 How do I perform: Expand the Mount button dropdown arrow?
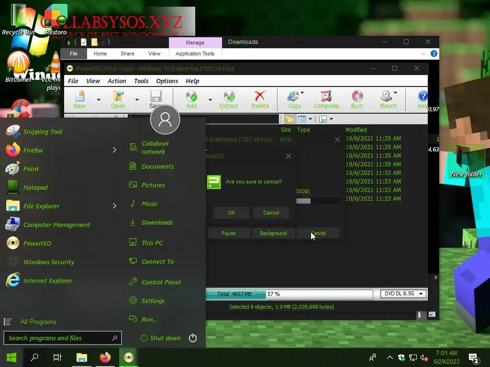[395, 93]
